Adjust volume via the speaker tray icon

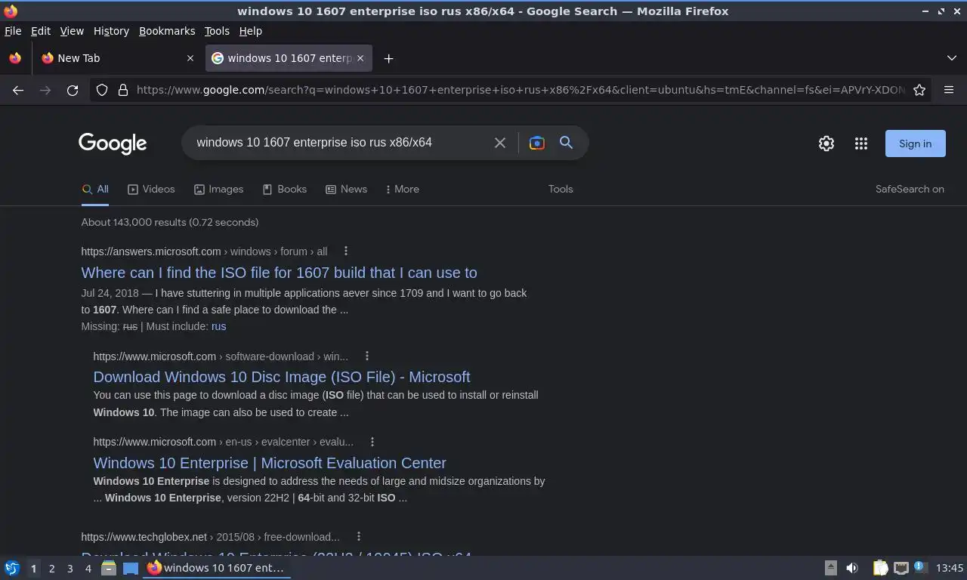[852, 568]
